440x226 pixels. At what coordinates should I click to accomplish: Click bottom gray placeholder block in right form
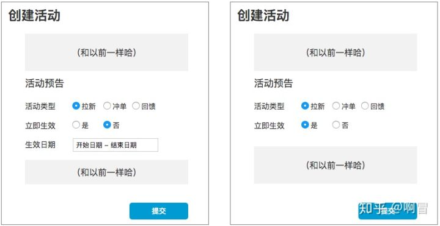pyautogui.click(x=335, y=165)
